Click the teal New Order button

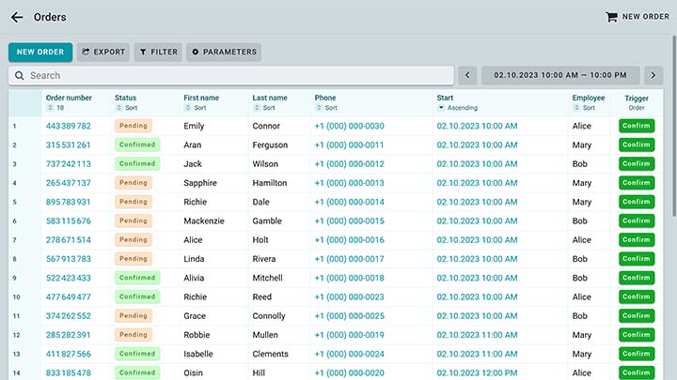click(39, 53)
